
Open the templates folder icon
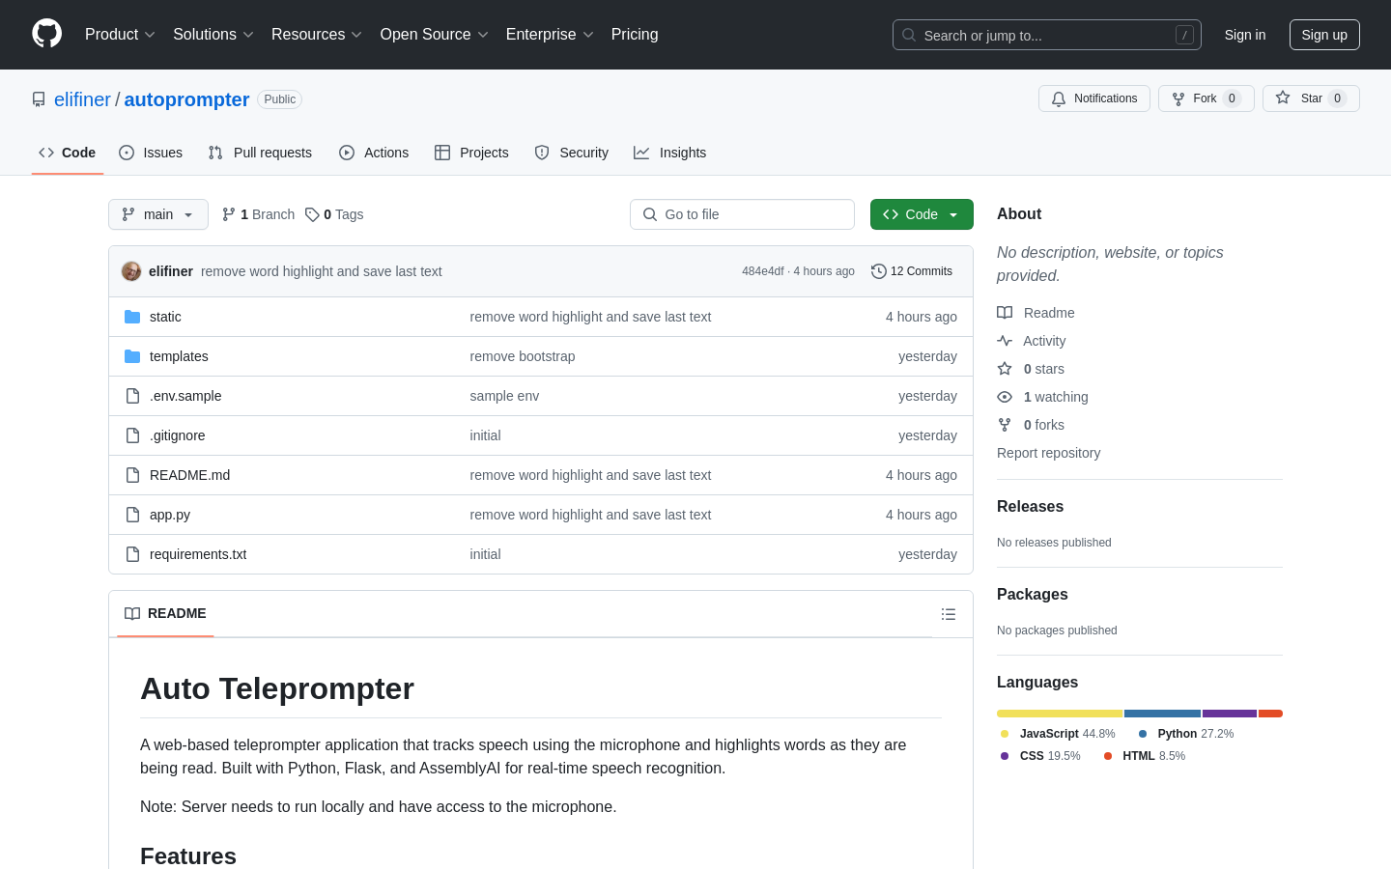click(x=132, y=356)
